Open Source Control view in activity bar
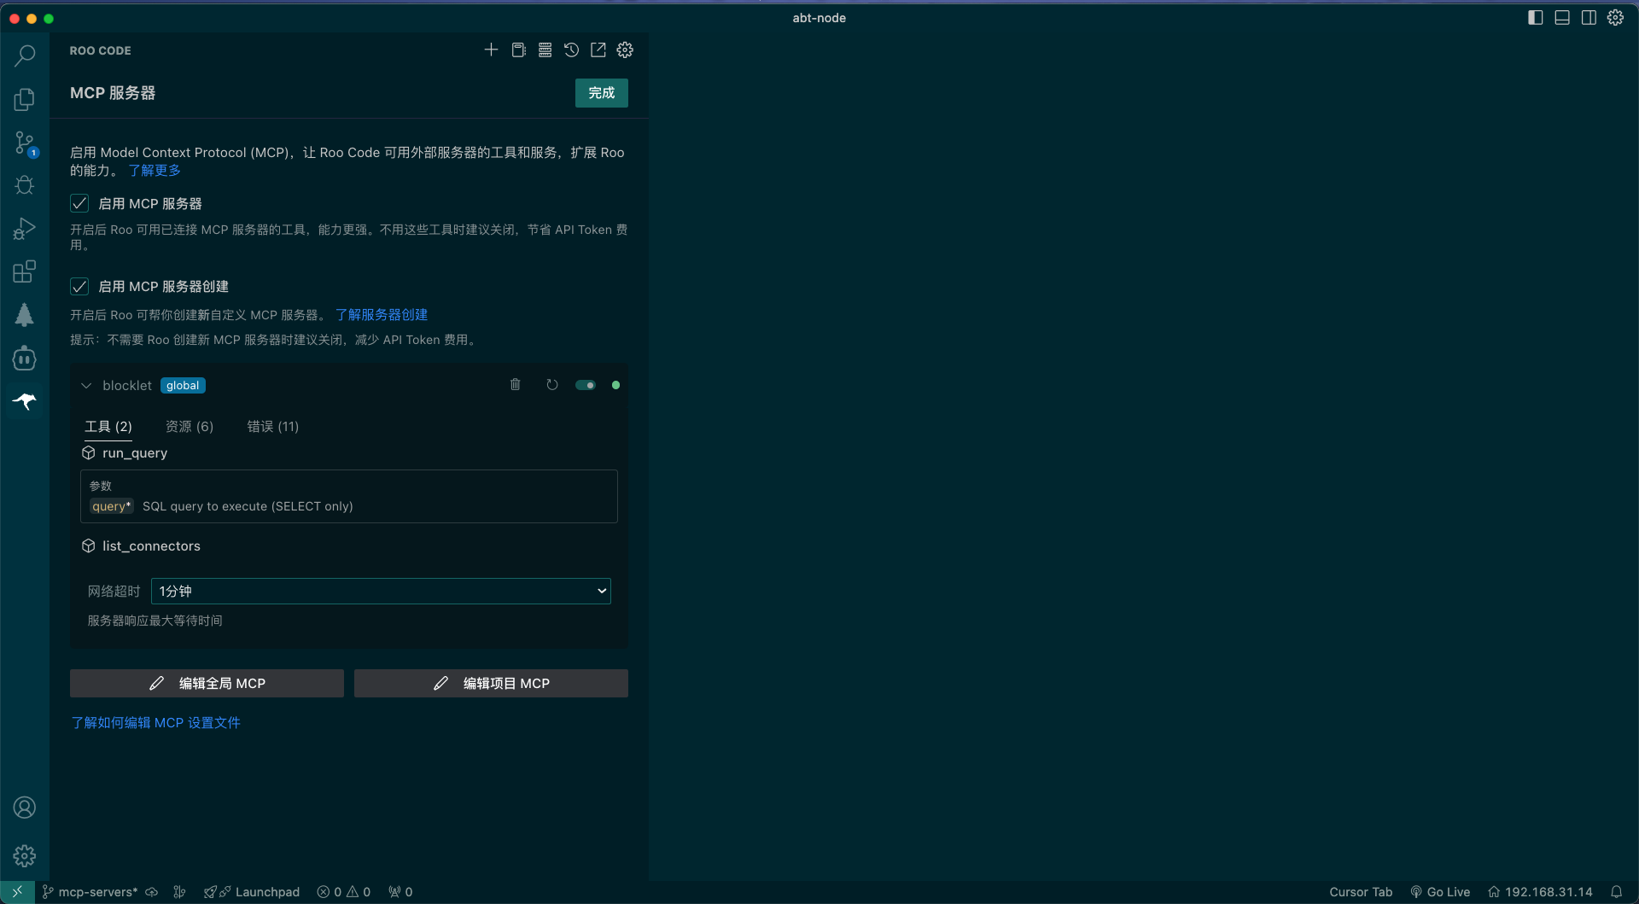Viewport: 1639px width, 904px height. 25,143
